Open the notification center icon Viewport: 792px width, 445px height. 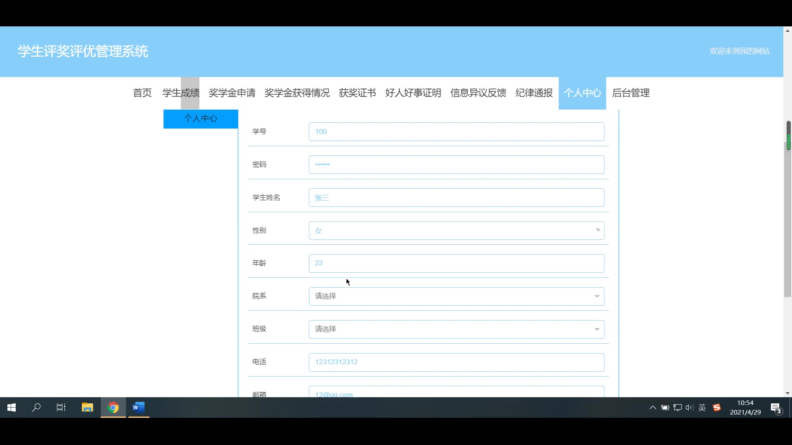click(776, 408)
